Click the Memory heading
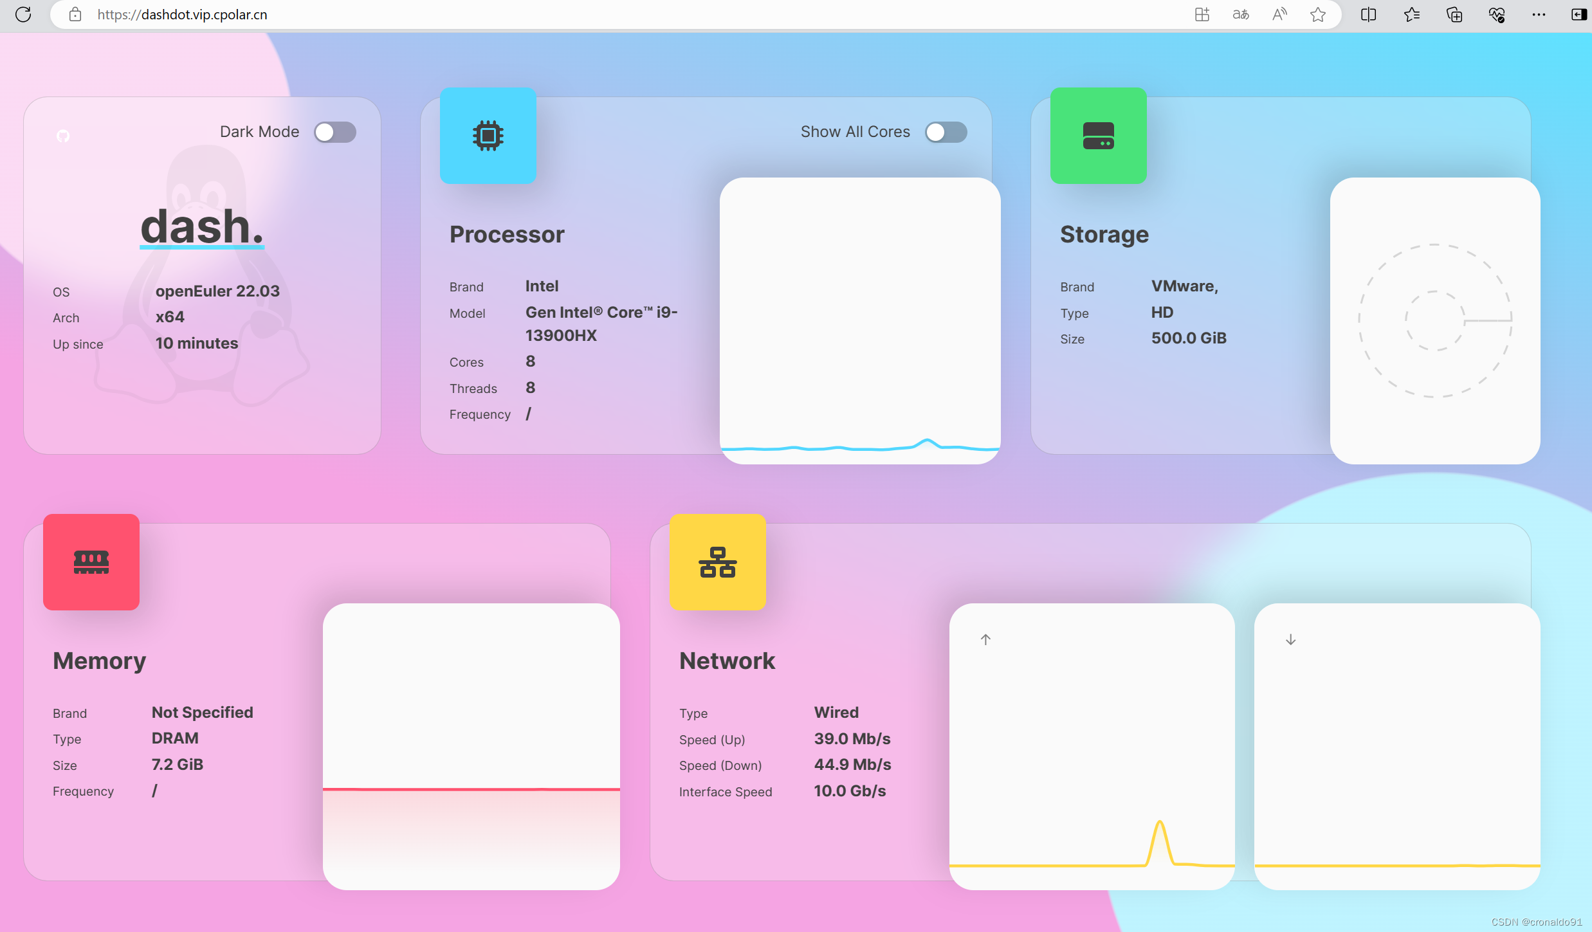The width and height of the screenshot is (1592, 932). 100,661
